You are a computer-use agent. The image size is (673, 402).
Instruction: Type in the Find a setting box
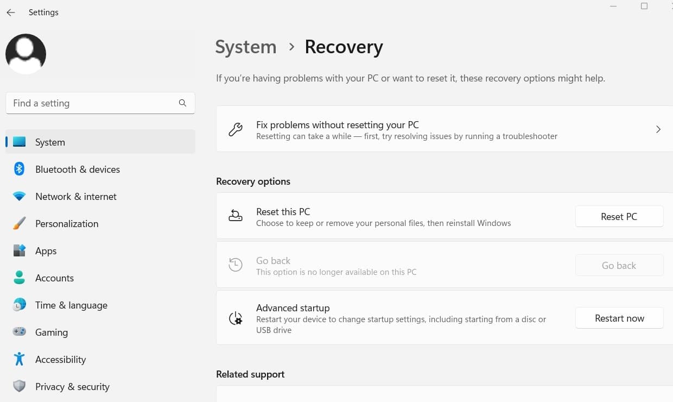[92, 103]
